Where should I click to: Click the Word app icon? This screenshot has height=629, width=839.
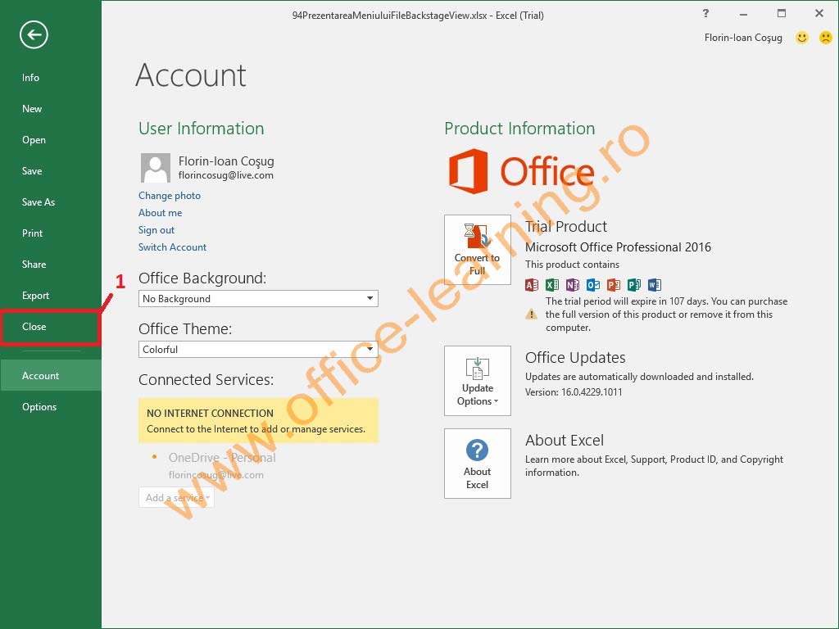point(654,284)
